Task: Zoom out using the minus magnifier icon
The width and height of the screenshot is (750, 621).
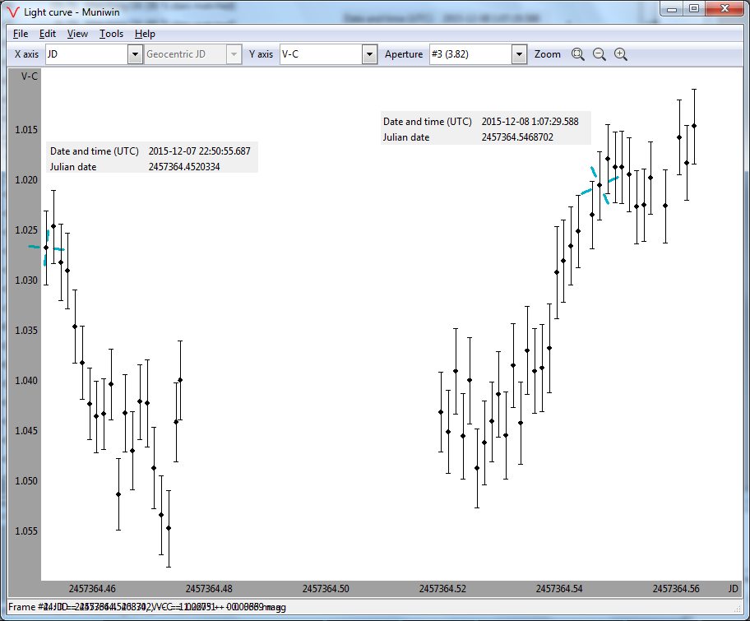Action: click(600, 54)
